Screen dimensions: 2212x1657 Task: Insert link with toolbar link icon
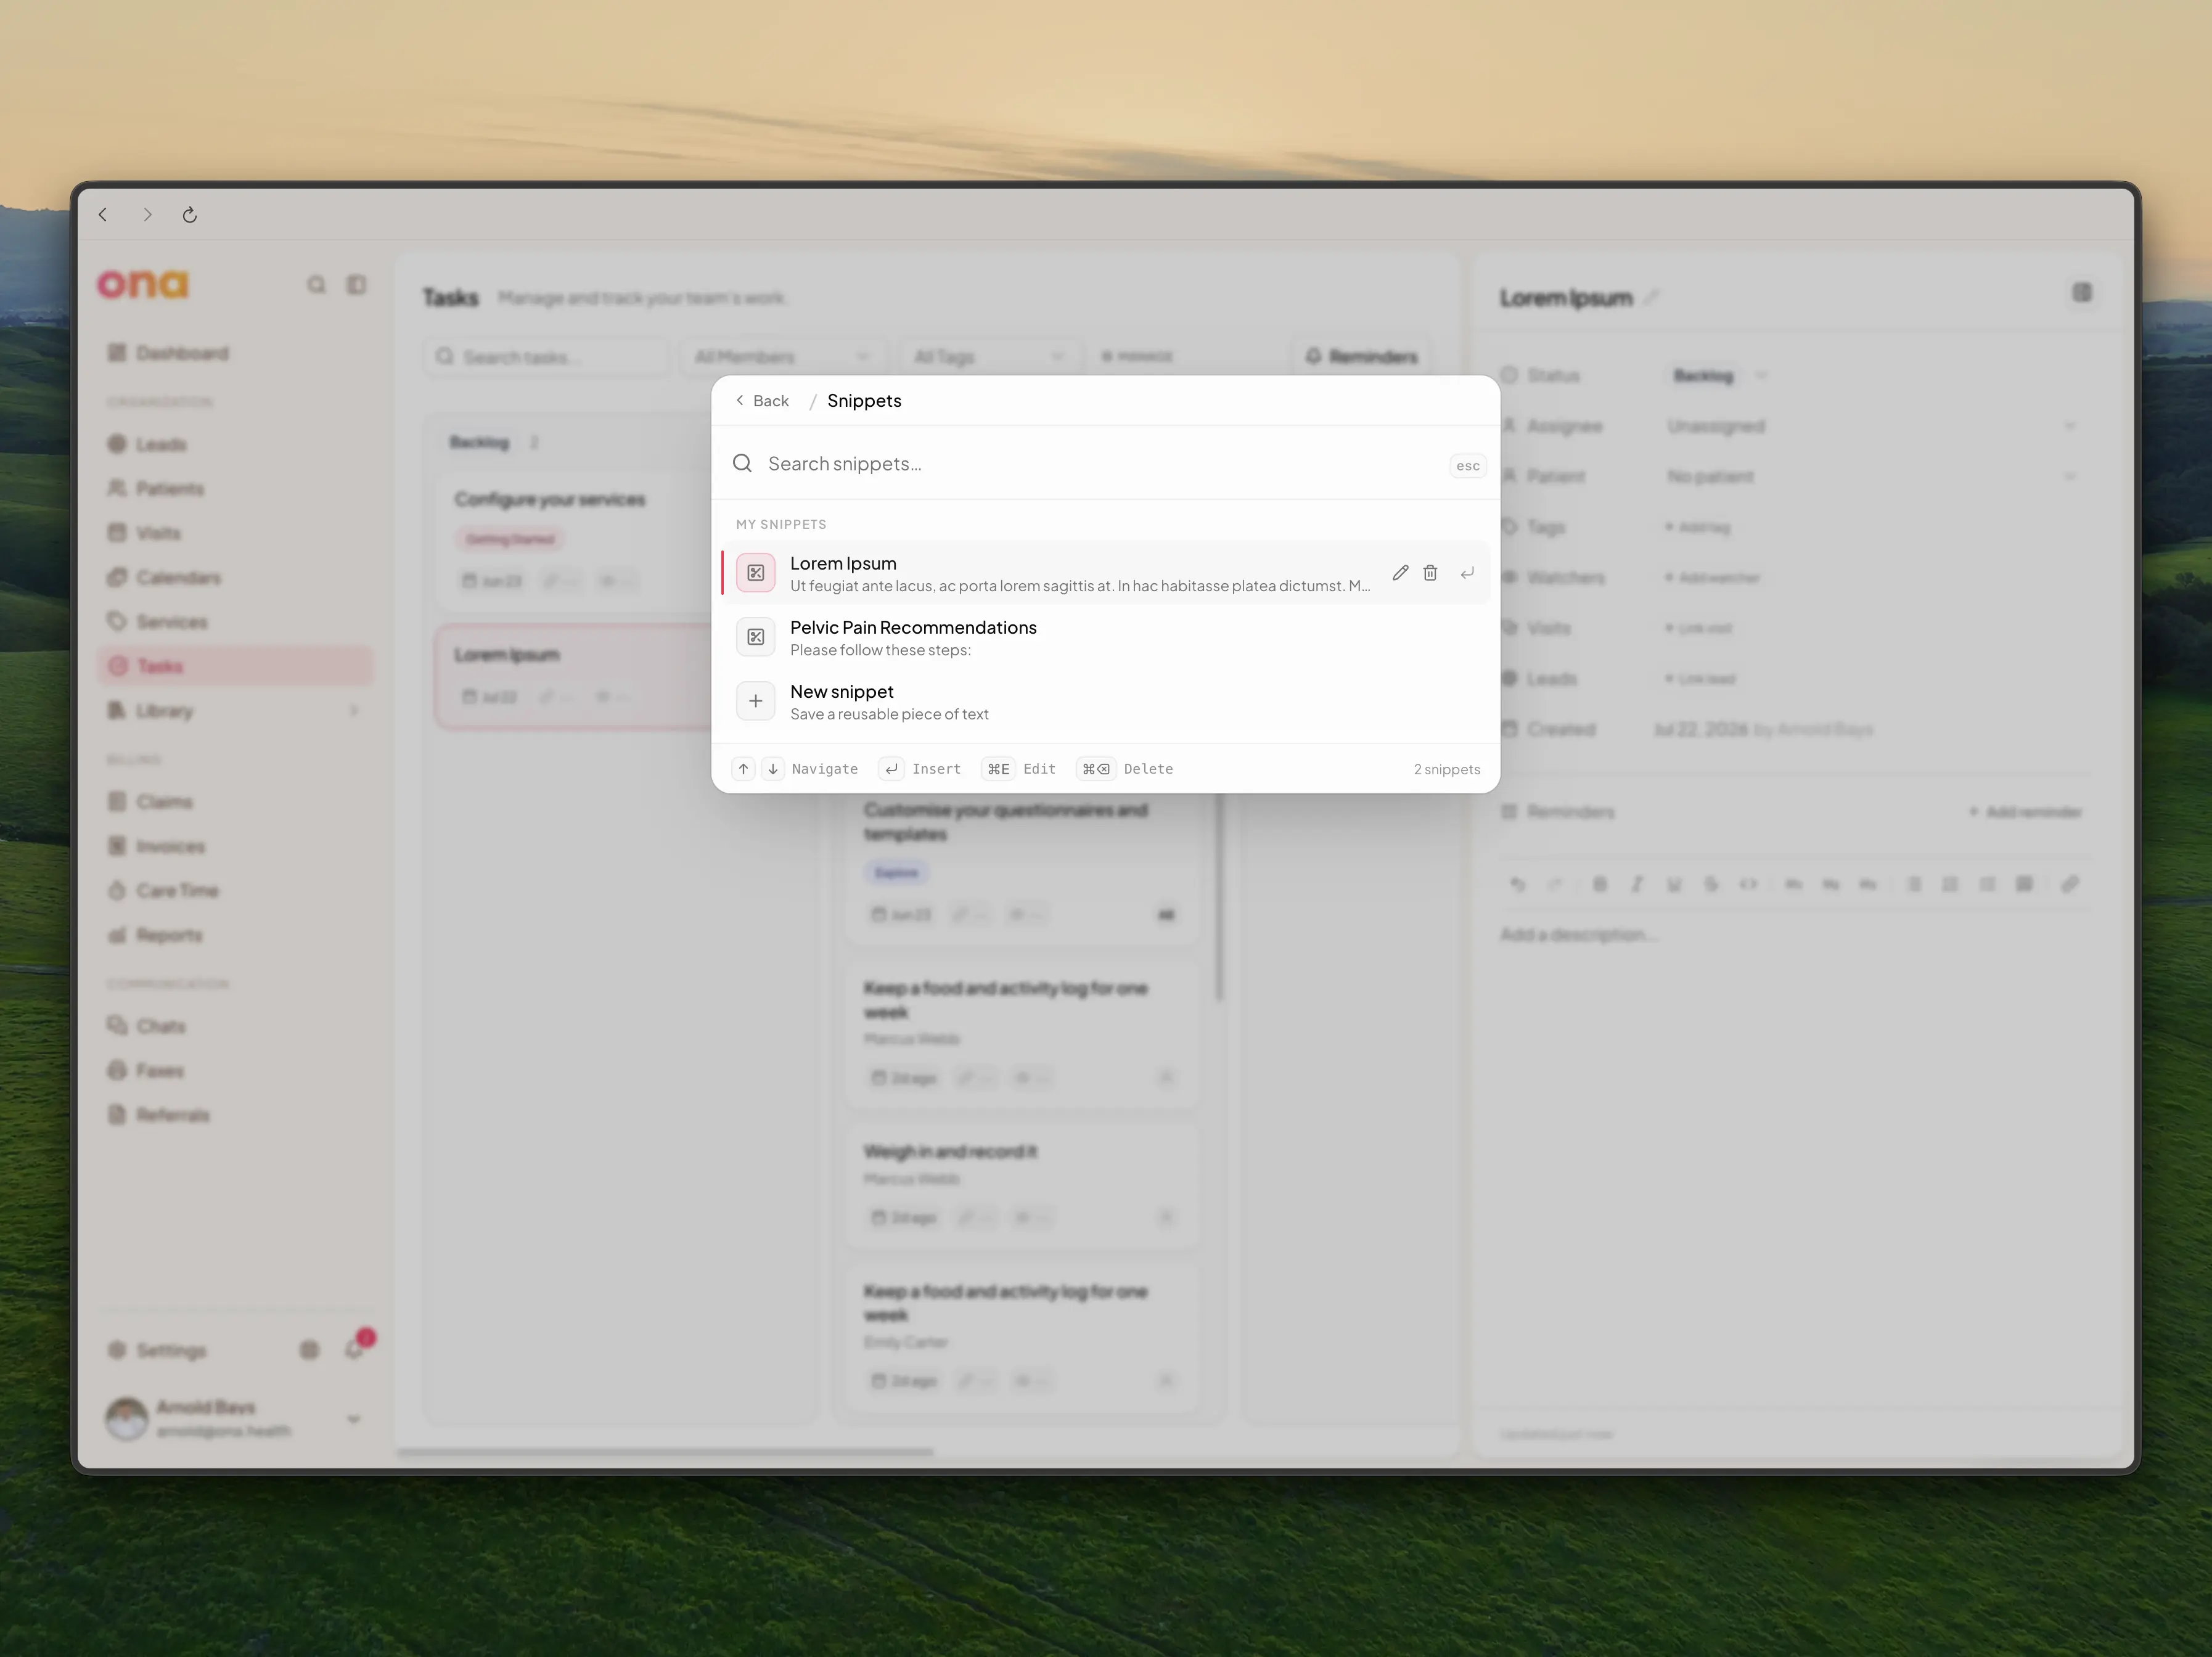pos(2070,884)
